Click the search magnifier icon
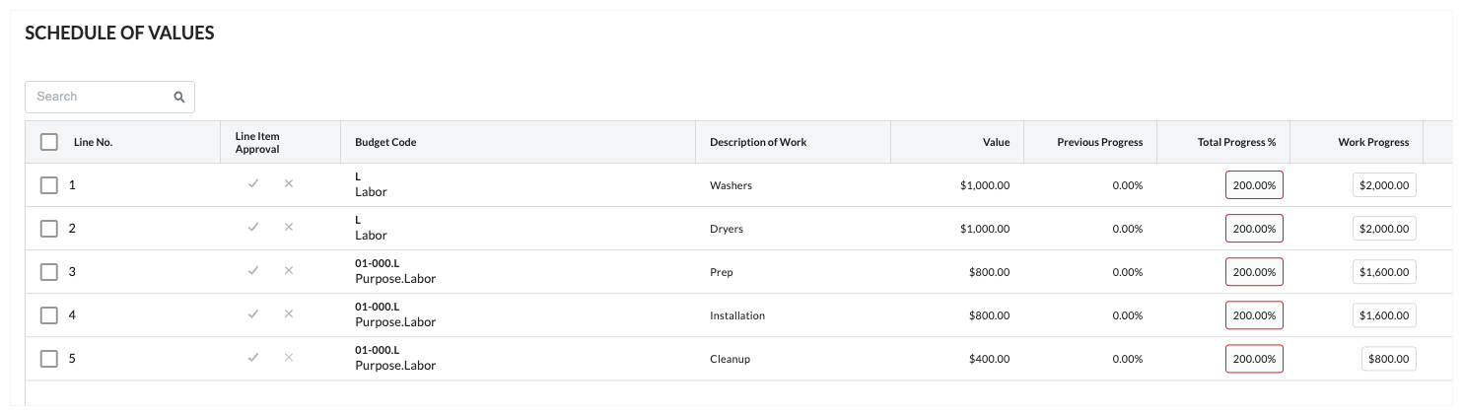This screenshot has height=416, width=1463. coord(179,97)
